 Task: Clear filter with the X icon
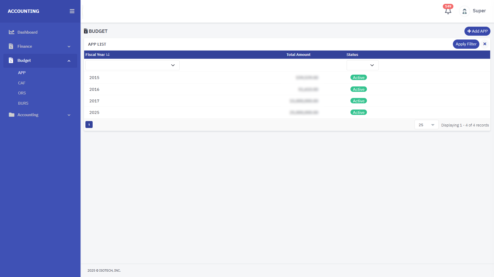(485, 44)
